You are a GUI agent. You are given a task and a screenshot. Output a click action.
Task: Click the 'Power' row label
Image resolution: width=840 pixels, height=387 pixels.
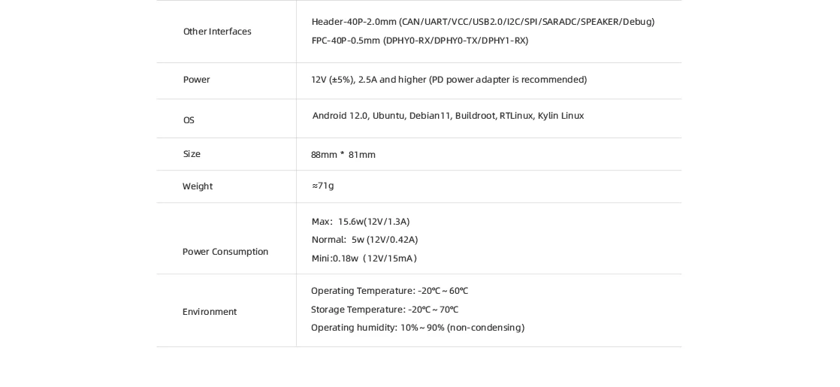pyautogui.click(x=196, y=80)
